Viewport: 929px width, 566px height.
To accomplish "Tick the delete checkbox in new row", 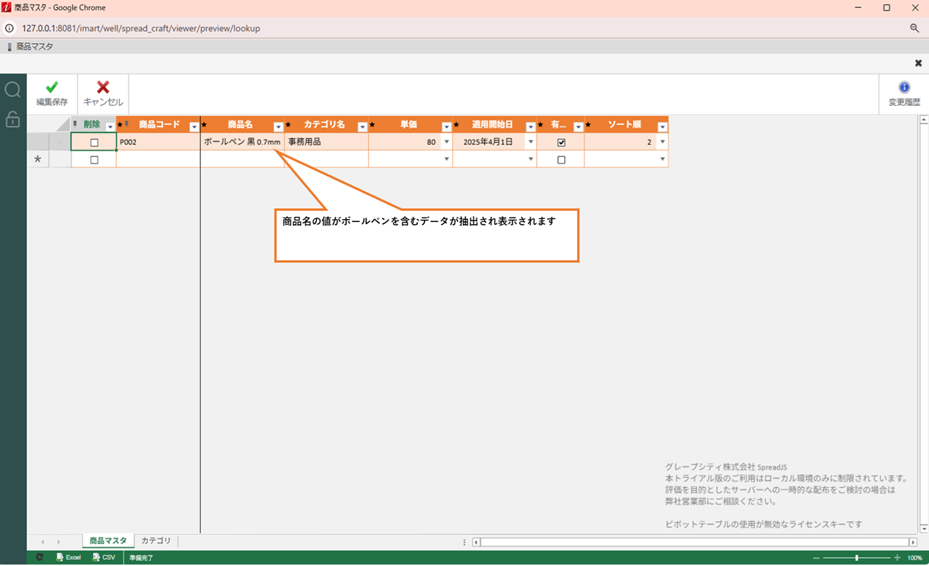I will [94, 160].
